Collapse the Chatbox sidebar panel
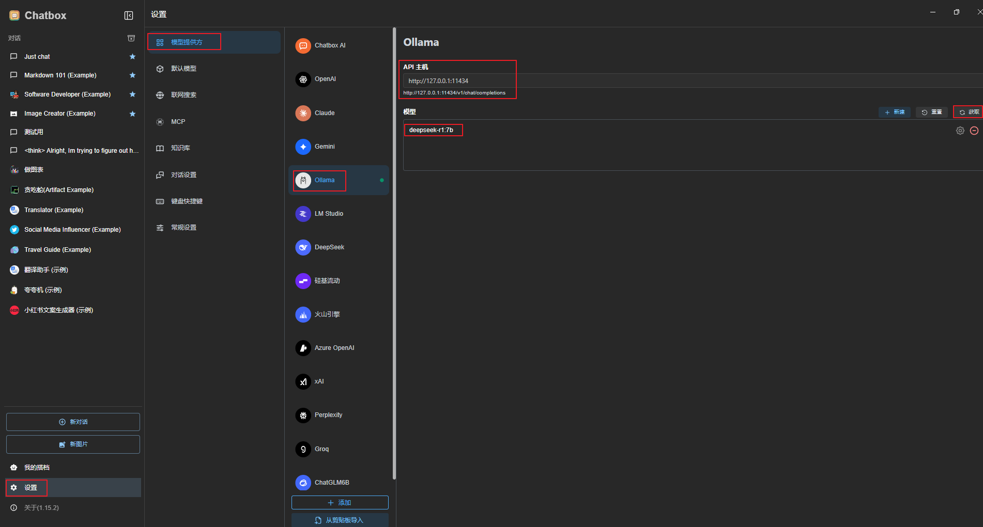The height and width of the screenshot is (527, 983). 129,15
